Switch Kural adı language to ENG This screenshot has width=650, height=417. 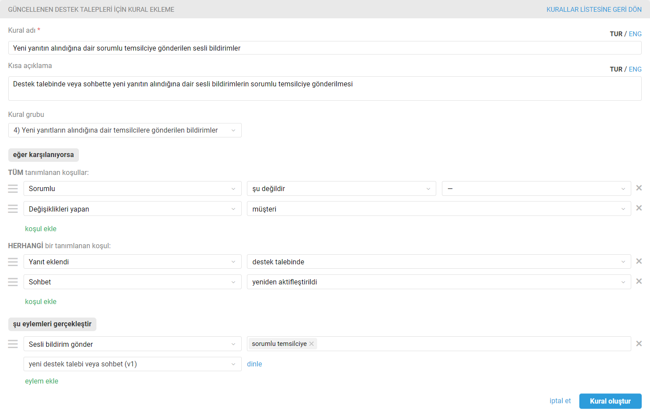tap(635, 34)
